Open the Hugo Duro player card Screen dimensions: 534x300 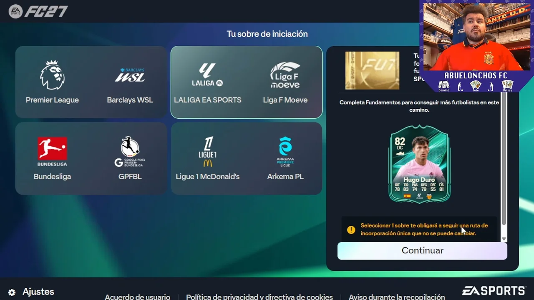coord(419,164)
